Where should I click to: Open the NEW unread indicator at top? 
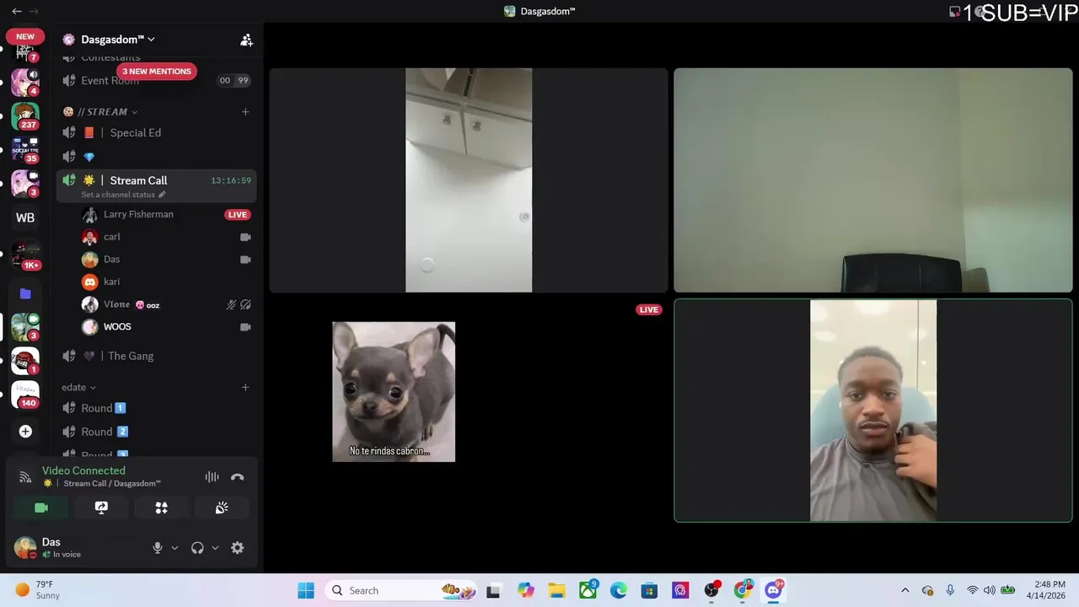(25, 36)
